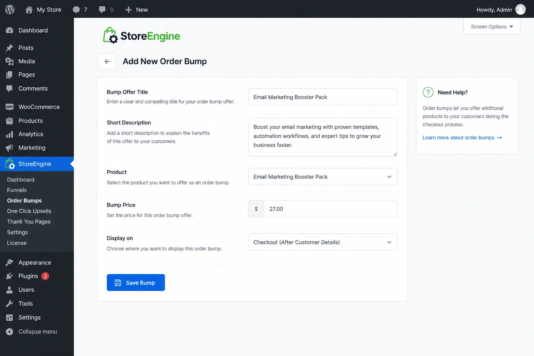This screenshot has height=356, width=534.
Task: Open the Admin avatar icon
Action: tap(520, 9)
